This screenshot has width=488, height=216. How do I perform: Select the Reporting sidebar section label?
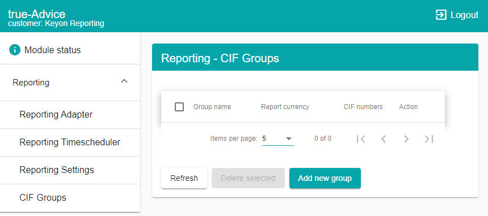31,83
